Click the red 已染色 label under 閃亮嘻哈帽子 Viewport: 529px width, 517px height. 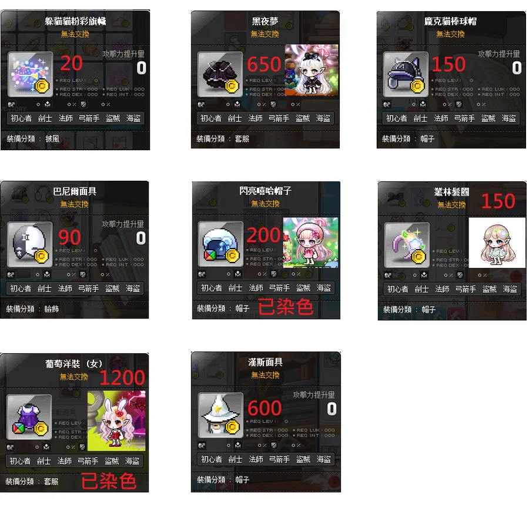286,307
